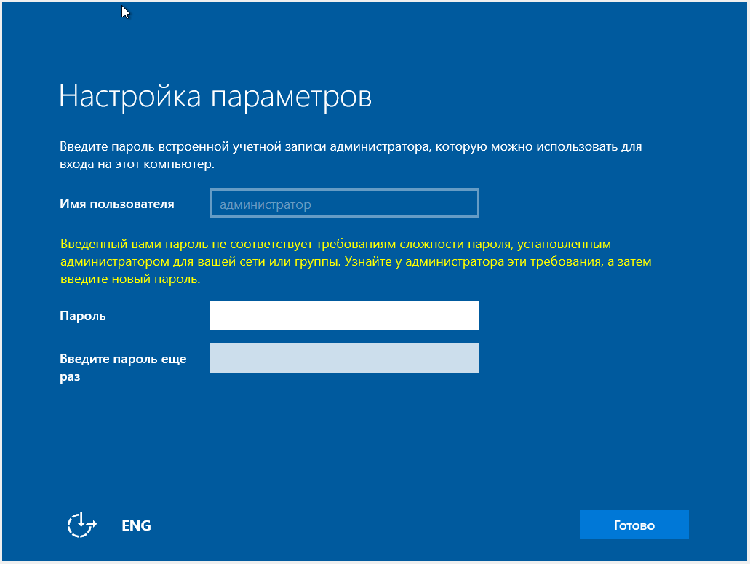
Task: Switch the ENG keyboard language indicator
Action: click(x=136, y=525)
